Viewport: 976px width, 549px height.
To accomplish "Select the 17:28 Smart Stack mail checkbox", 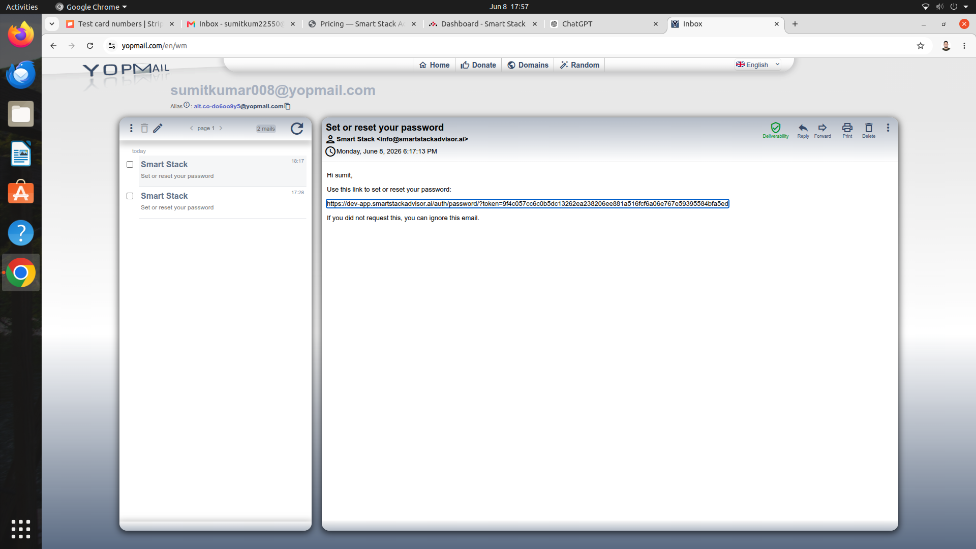I will coord(130,196).
